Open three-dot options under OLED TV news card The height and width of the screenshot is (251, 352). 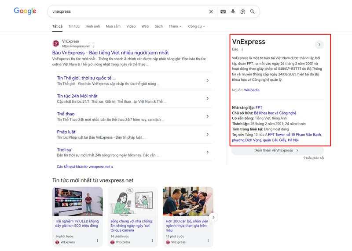[97, 240]
